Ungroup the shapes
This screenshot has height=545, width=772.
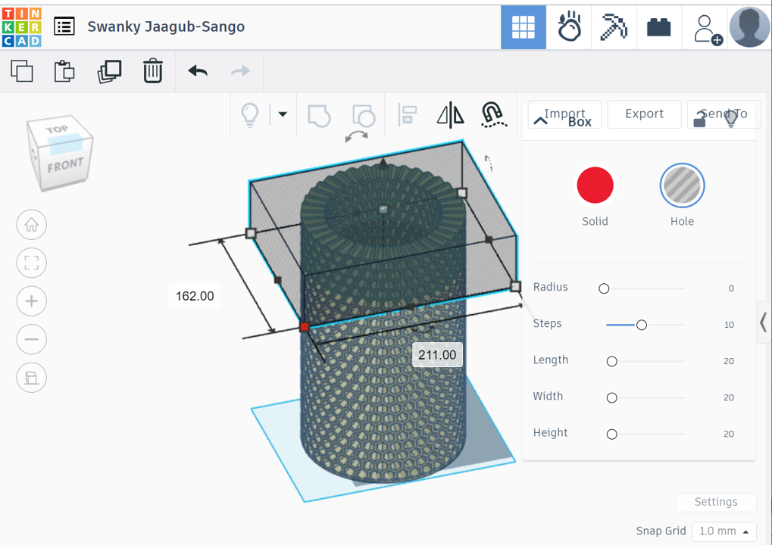364,116
